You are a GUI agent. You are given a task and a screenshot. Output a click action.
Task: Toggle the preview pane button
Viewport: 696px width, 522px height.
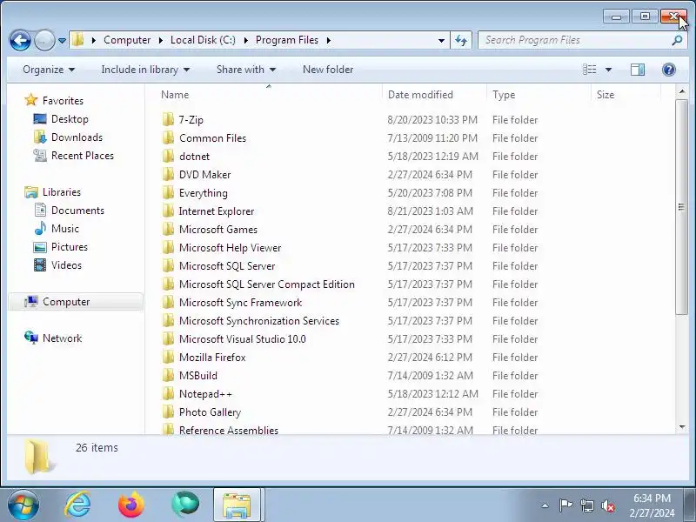click(638, 70)
